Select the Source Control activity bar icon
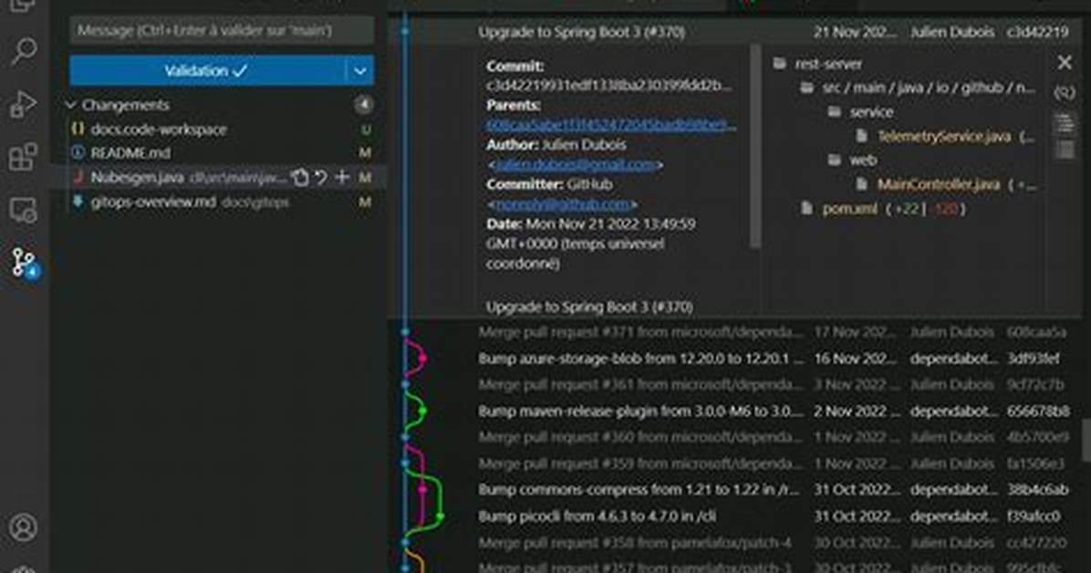The height and width of the screenshot is (573, 1091). coord(24,263)
